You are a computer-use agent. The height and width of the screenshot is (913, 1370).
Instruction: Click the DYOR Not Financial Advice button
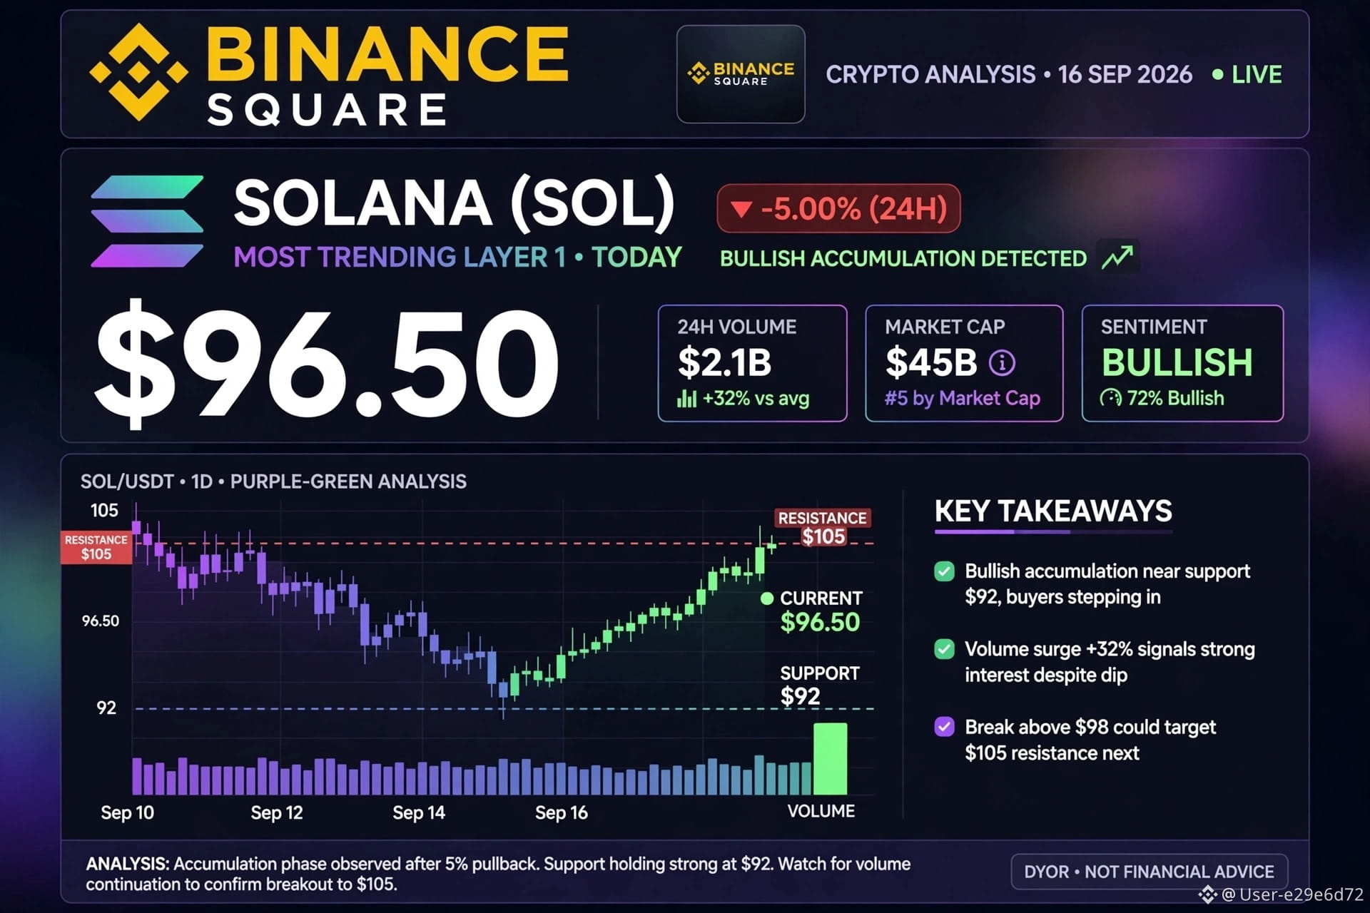click(x=1149, y=872)
